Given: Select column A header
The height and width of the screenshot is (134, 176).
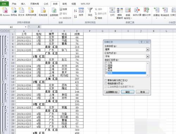Looking at the screenshot, I should click(x=24, y=31).
